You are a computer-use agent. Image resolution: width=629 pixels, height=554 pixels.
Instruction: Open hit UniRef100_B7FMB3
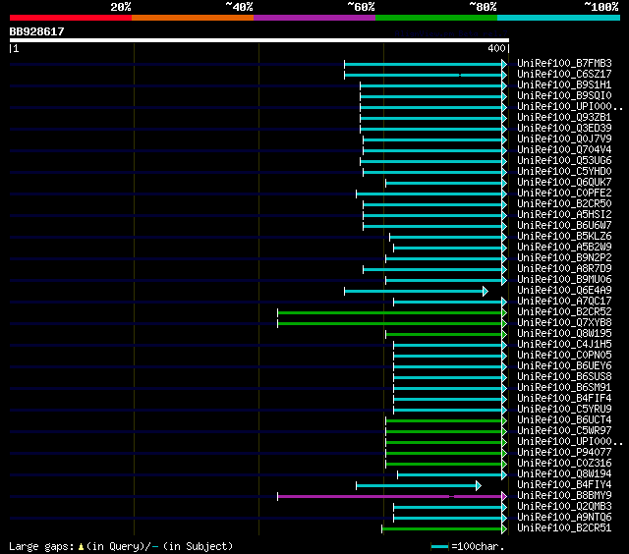[564, 63]
